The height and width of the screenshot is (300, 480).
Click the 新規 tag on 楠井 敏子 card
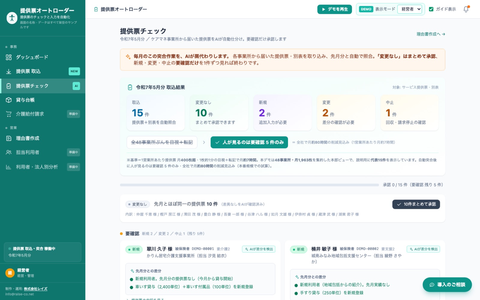click(x=298, y=249)
